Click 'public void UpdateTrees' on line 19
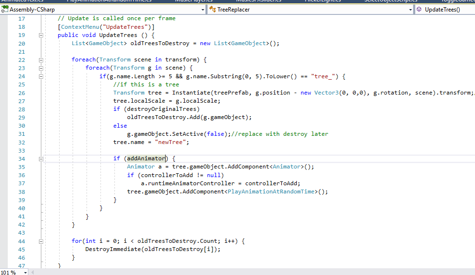The width and height of the screenshot is (475, 275). 97,35
